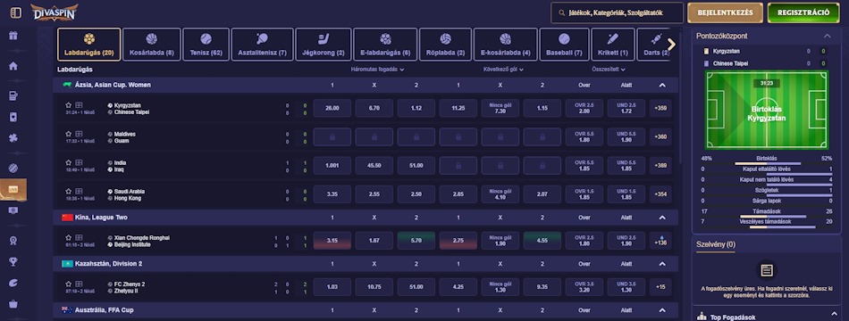Pick India win odds 1.001
The width and height of the screenshot is (849, 321).
332,165
